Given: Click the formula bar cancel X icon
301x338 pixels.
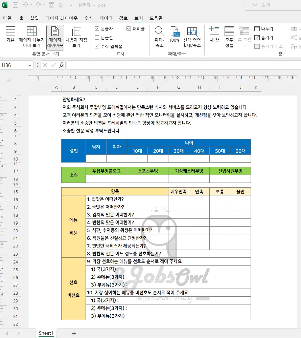Looking at the screenshot, I should pos(45,65).
